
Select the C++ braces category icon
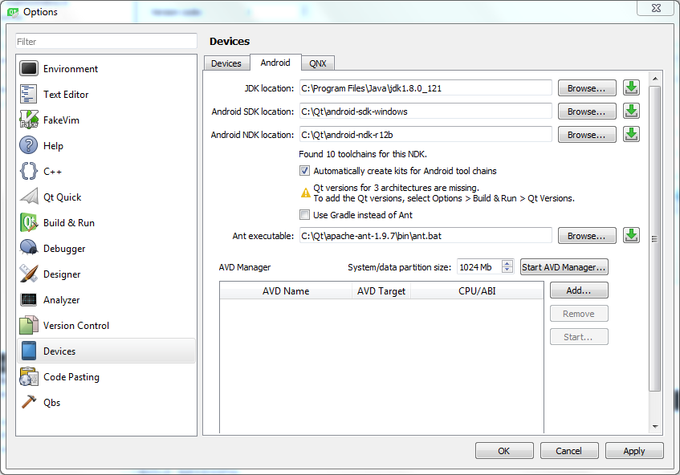click(x=29, y=171)
